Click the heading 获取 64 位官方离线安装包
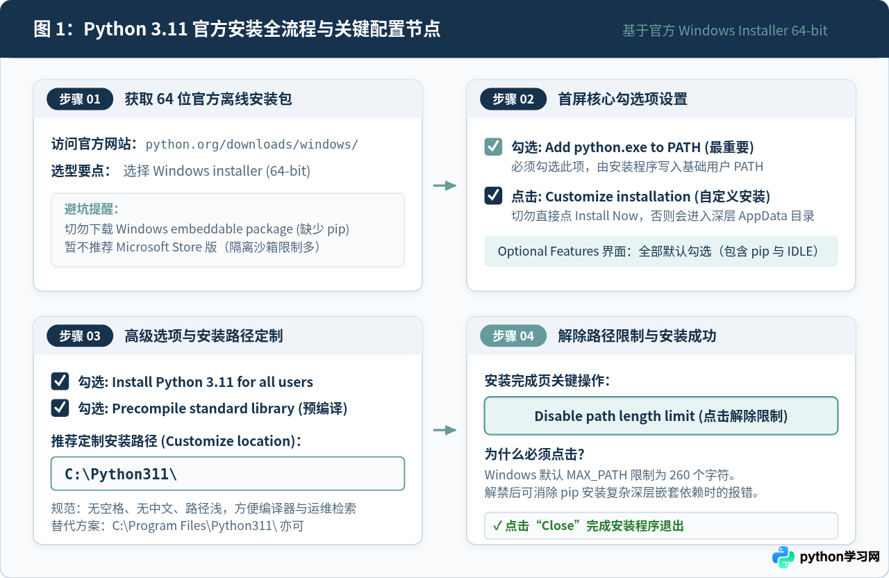Viewport: 889px width, 578px height. coord(208,99)
